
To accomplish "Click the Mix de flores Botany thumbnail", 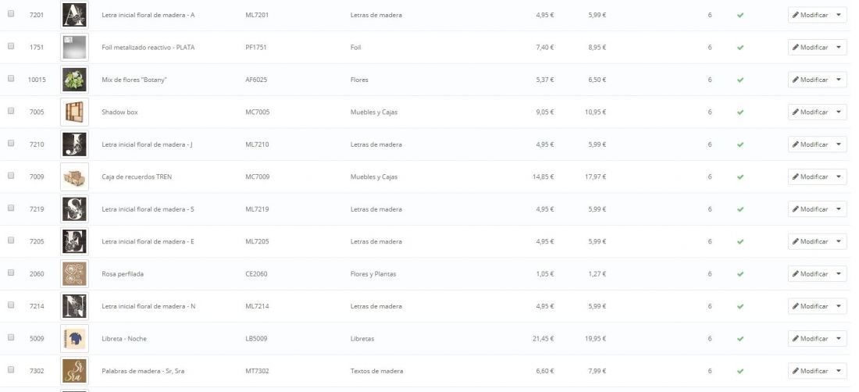I will point(74,80).
